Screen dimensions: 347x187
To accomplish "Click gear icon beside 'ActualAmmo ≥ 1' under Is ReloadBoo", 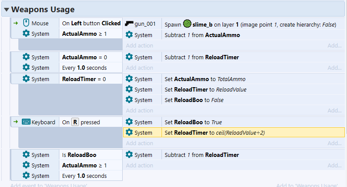I will tap(26, 165).
